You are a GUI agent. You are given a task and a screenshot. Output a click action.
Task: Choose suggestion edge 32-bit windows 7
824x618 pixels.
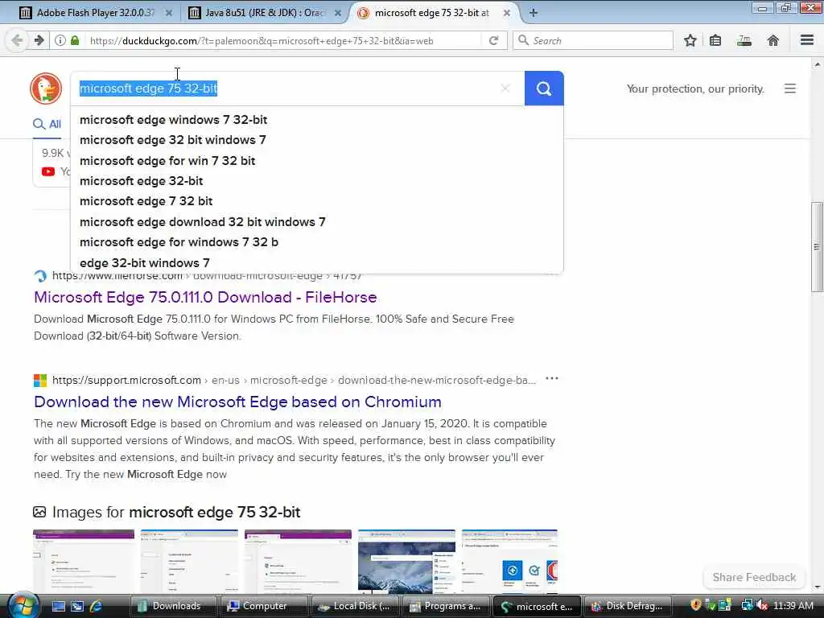pos(317,263)
